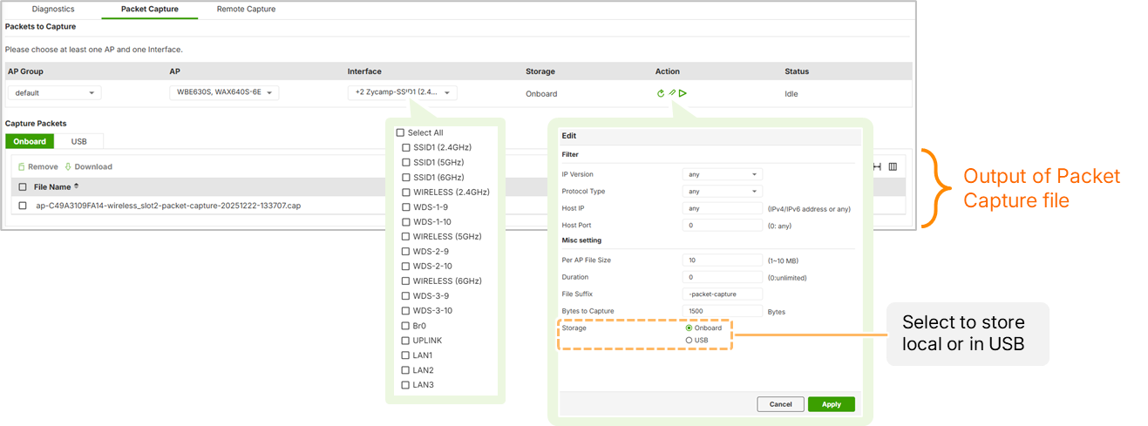The image size is (1148, 426).
Task: Click the Bytes to Capture field
Action: (x=722, y=310)
